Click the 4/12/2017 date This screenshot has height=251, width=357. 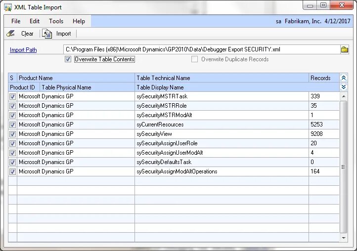tap(337, 21)
